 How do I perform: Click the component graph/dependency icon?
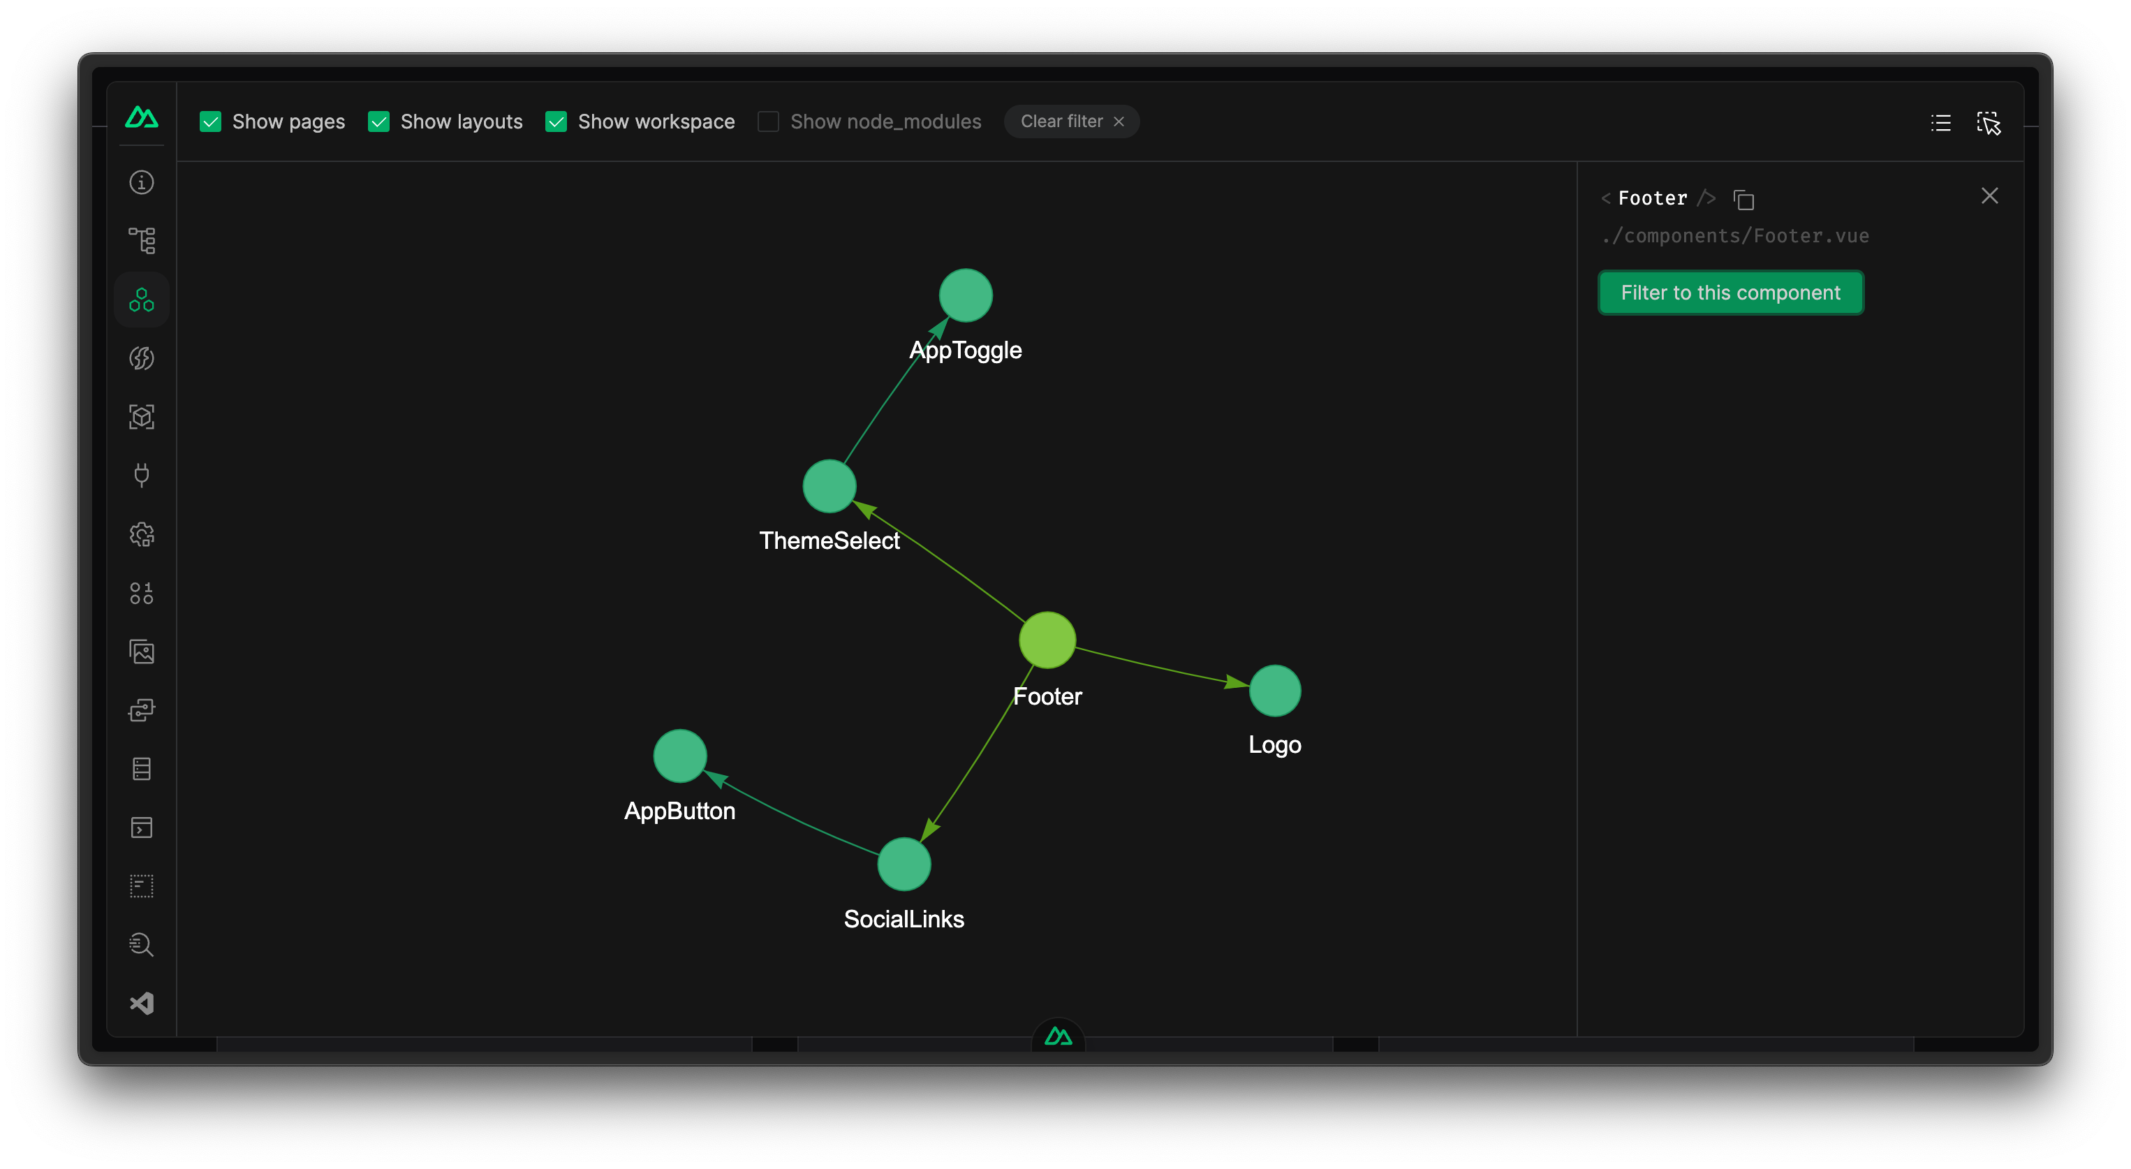coord(141,300)
